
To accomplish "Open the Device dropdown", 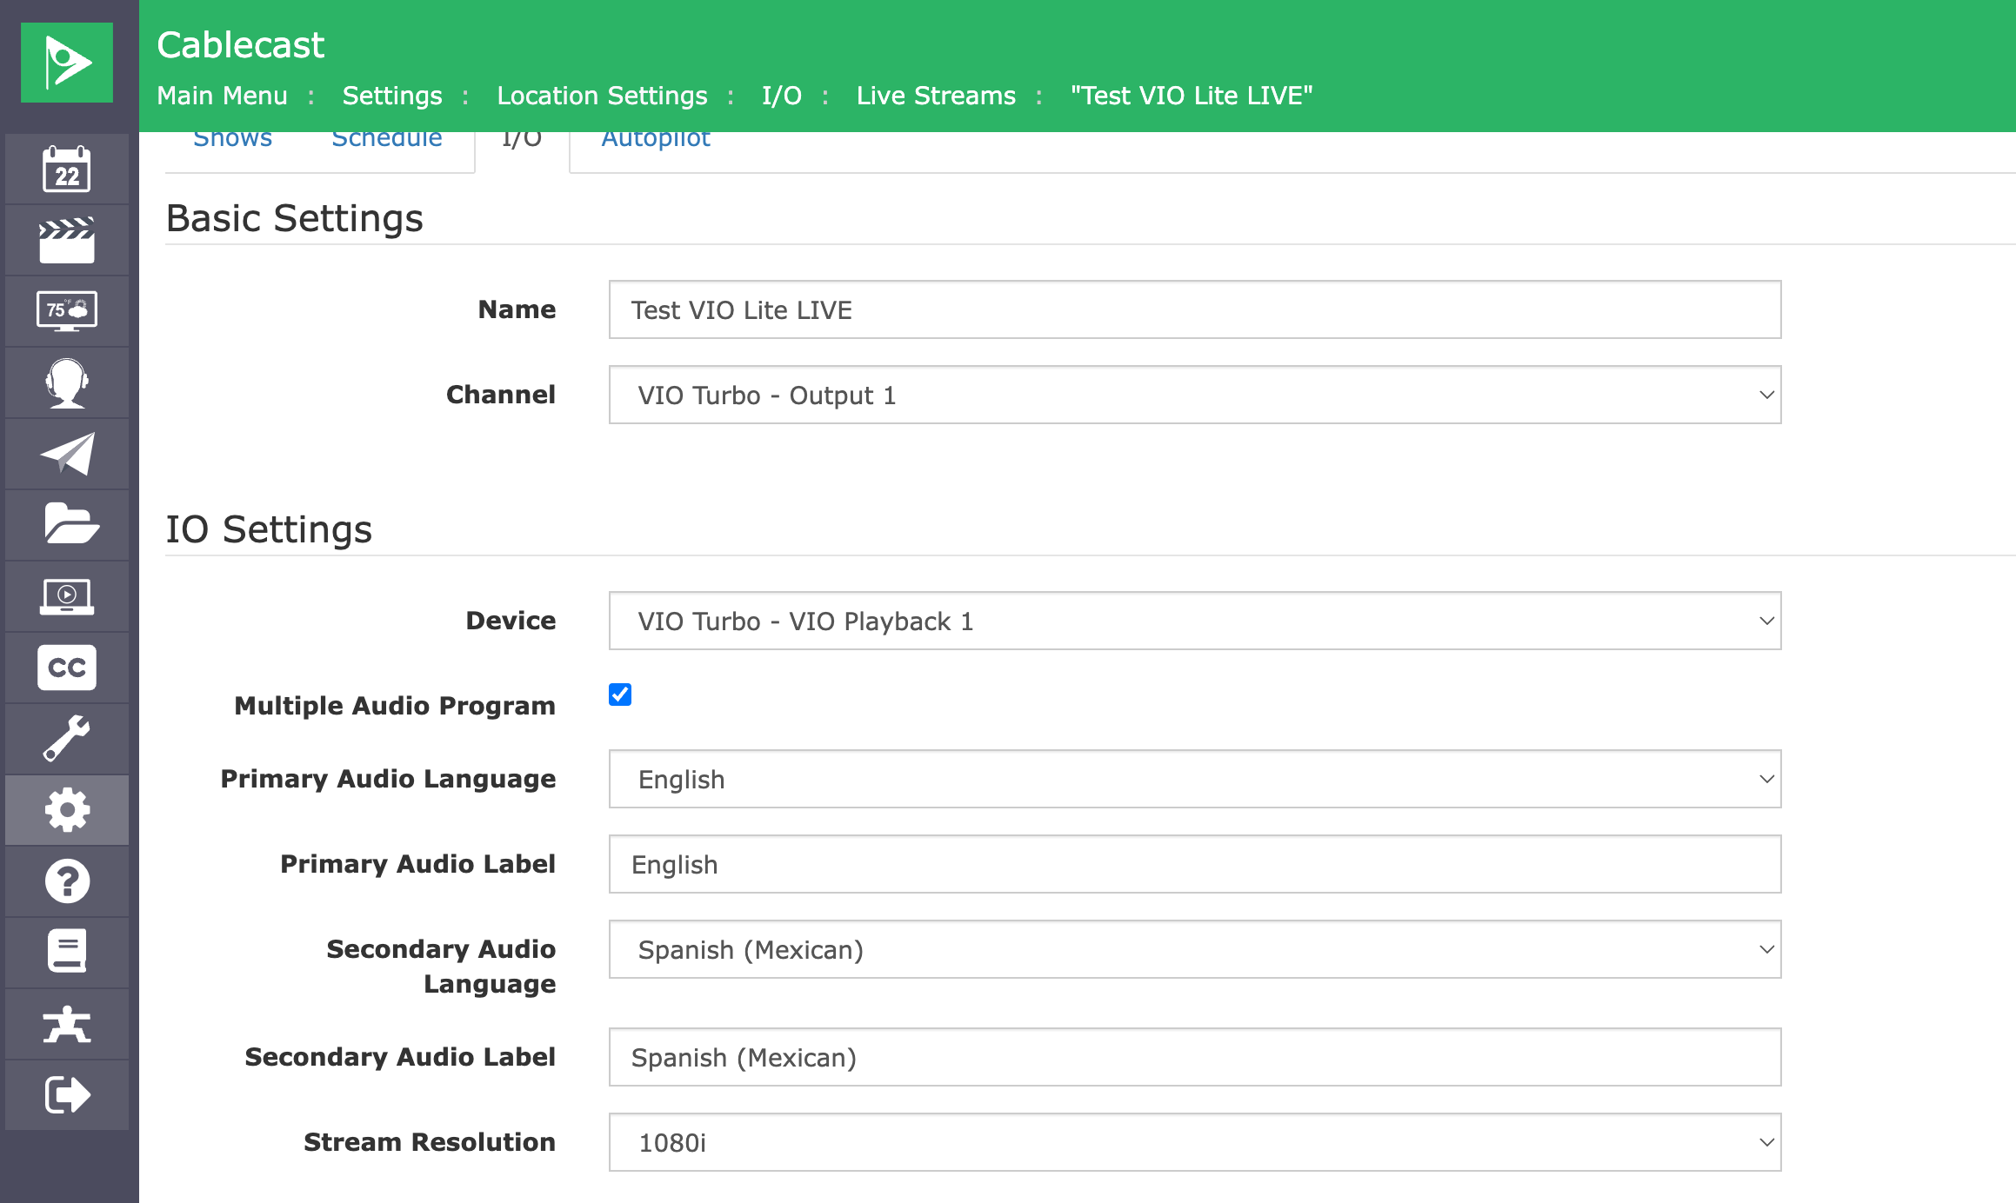I will click(x=1195, y=621).
